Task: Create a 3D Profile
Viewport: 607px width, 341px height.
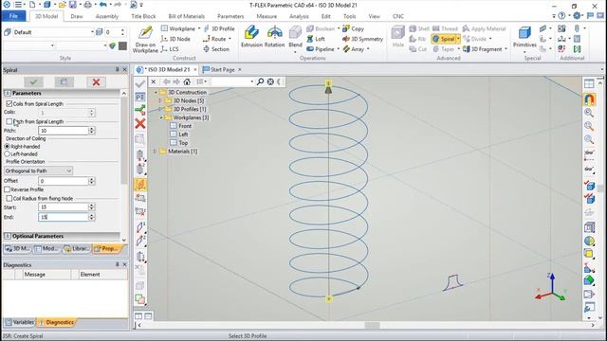Action: pyautogui.click(x=219, y=28)
